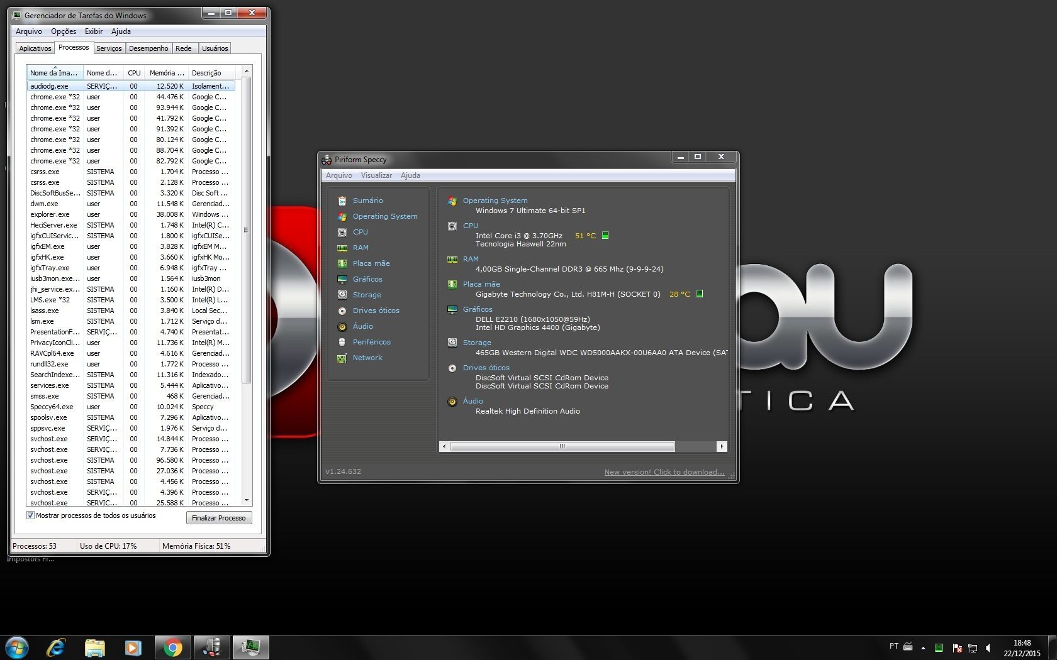
Task: Open Ajuda menu in Task Manager
Action: pyautogui.click(x=121, y=31)
